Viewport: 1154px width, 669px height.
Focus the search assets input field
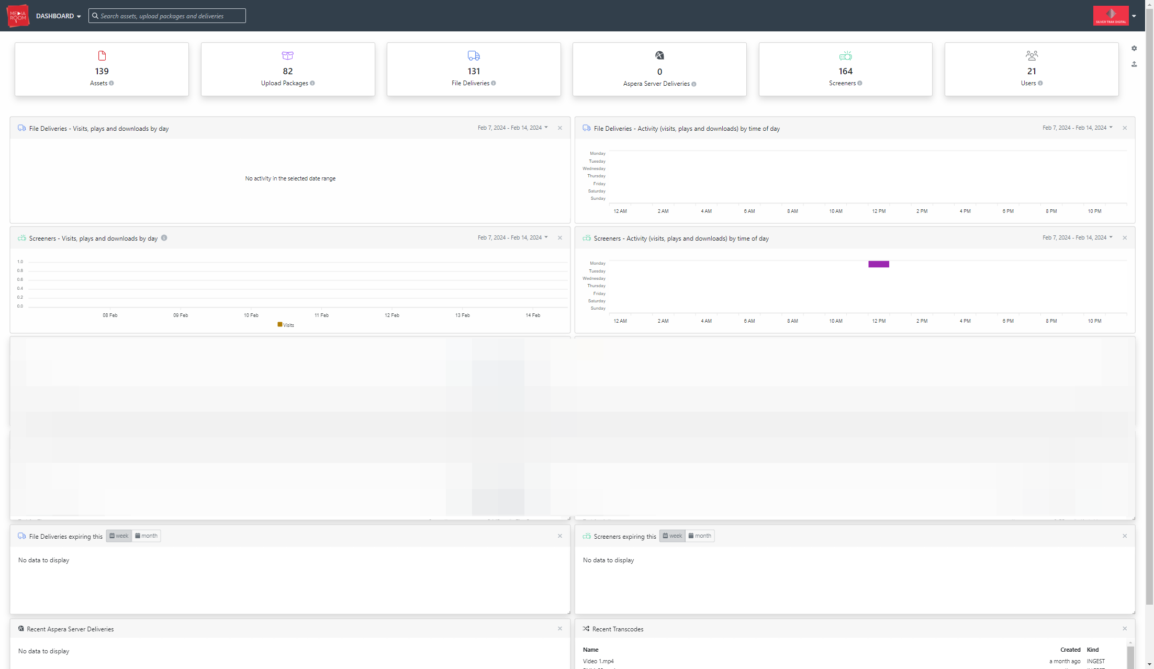[167, 16]
